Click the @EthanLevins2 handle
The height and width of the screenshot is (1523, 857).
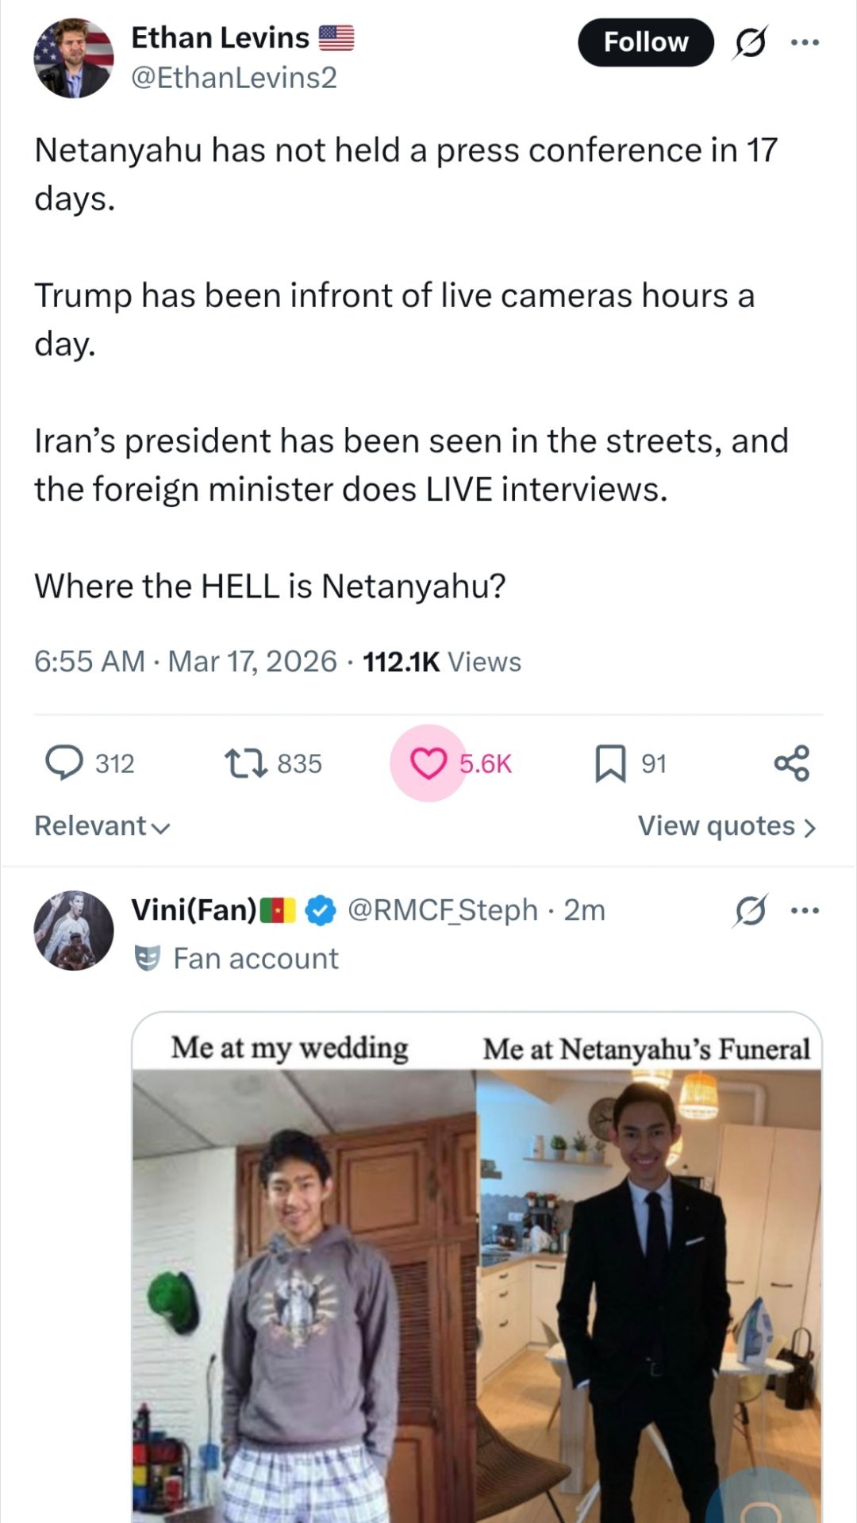point(234,78)
